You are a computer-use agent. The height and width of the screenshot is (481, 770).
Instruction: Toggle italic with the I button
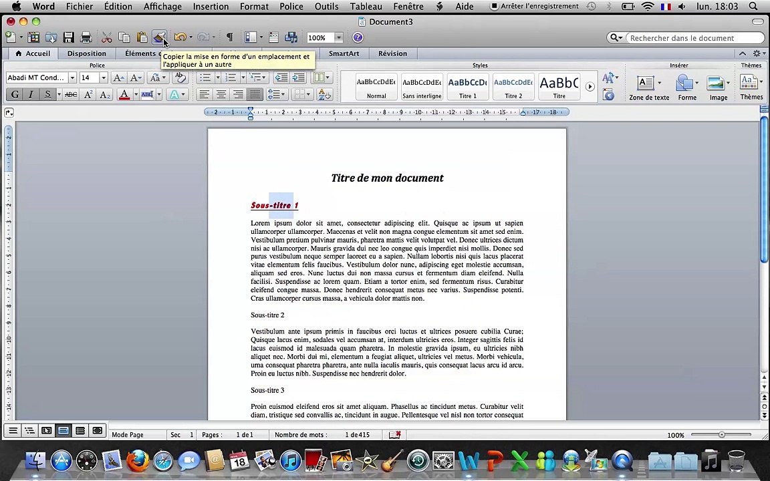[31, 94]
